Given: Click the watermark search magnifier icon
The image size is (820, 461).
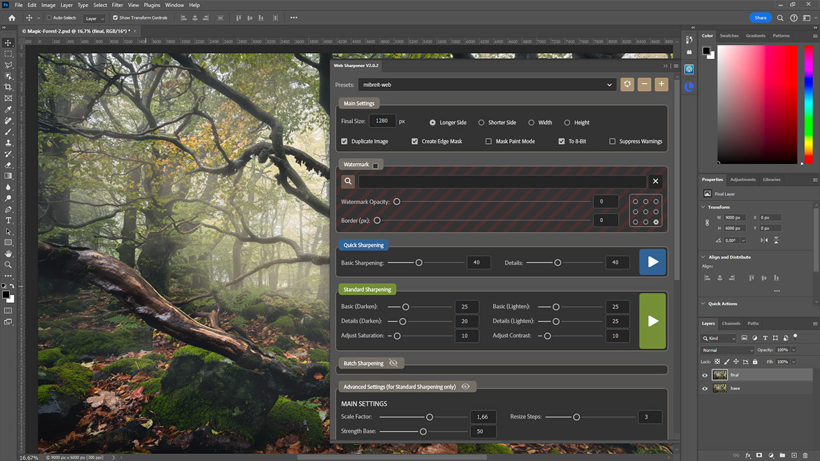Looking at the screenshot, I should point(347,181).
